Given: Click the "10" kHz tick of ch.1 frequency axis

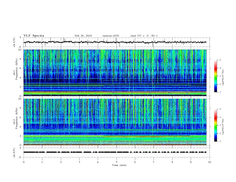Looking at the screenshot, I should pos(20,50).
